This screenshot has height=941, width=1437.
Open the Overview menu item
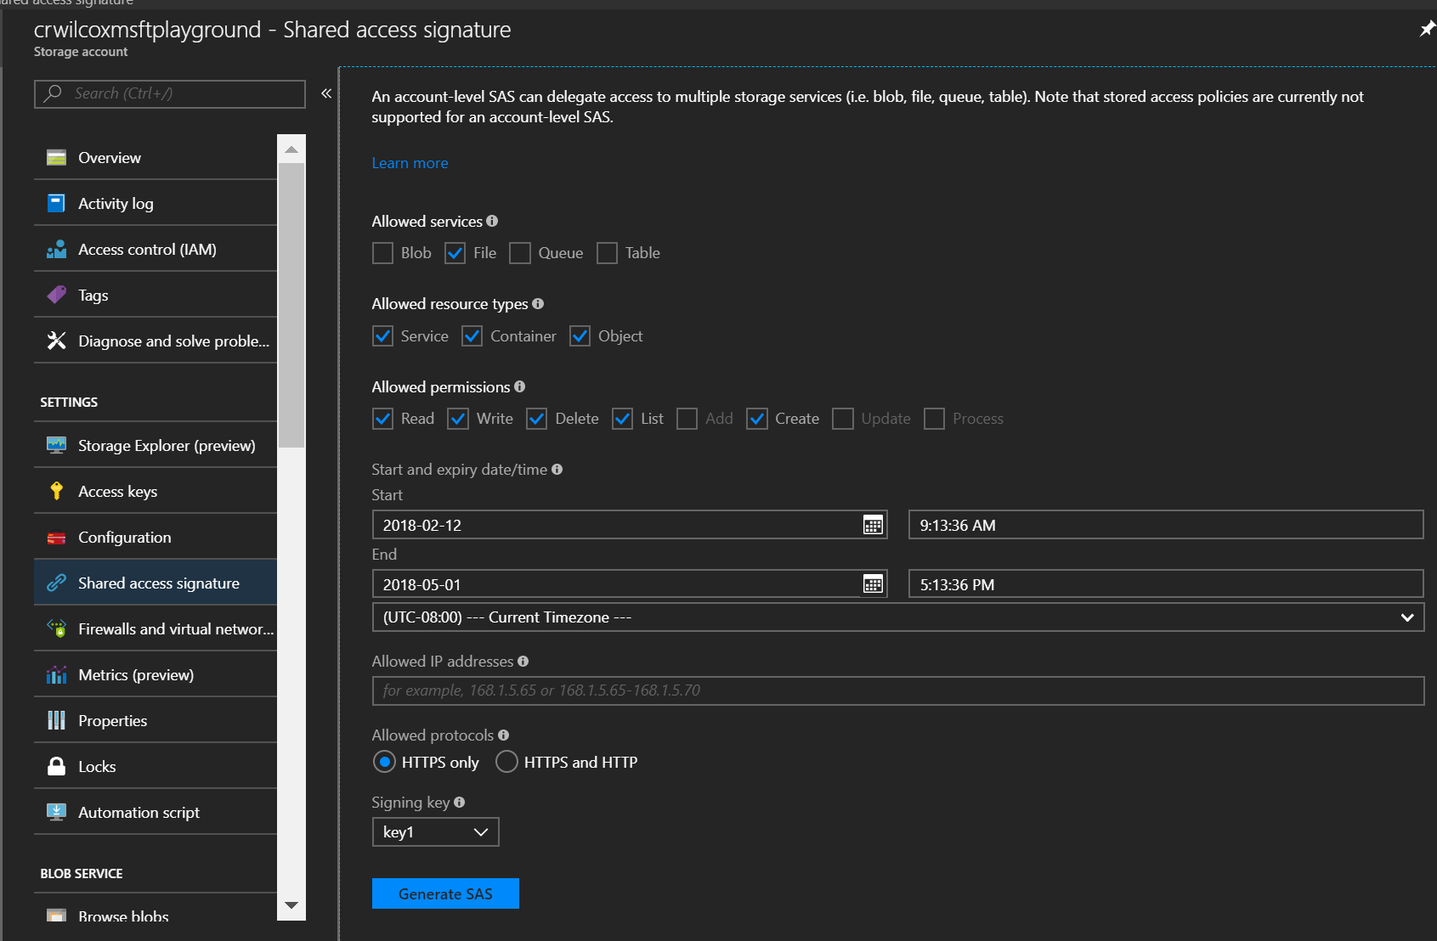point(156,157)
